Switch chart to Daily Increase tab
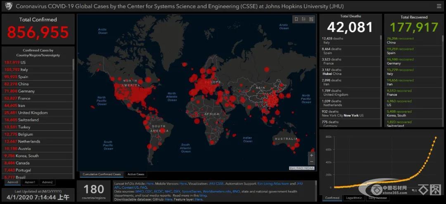The width and height of the screenshot is (446, 204). point(377,198)
